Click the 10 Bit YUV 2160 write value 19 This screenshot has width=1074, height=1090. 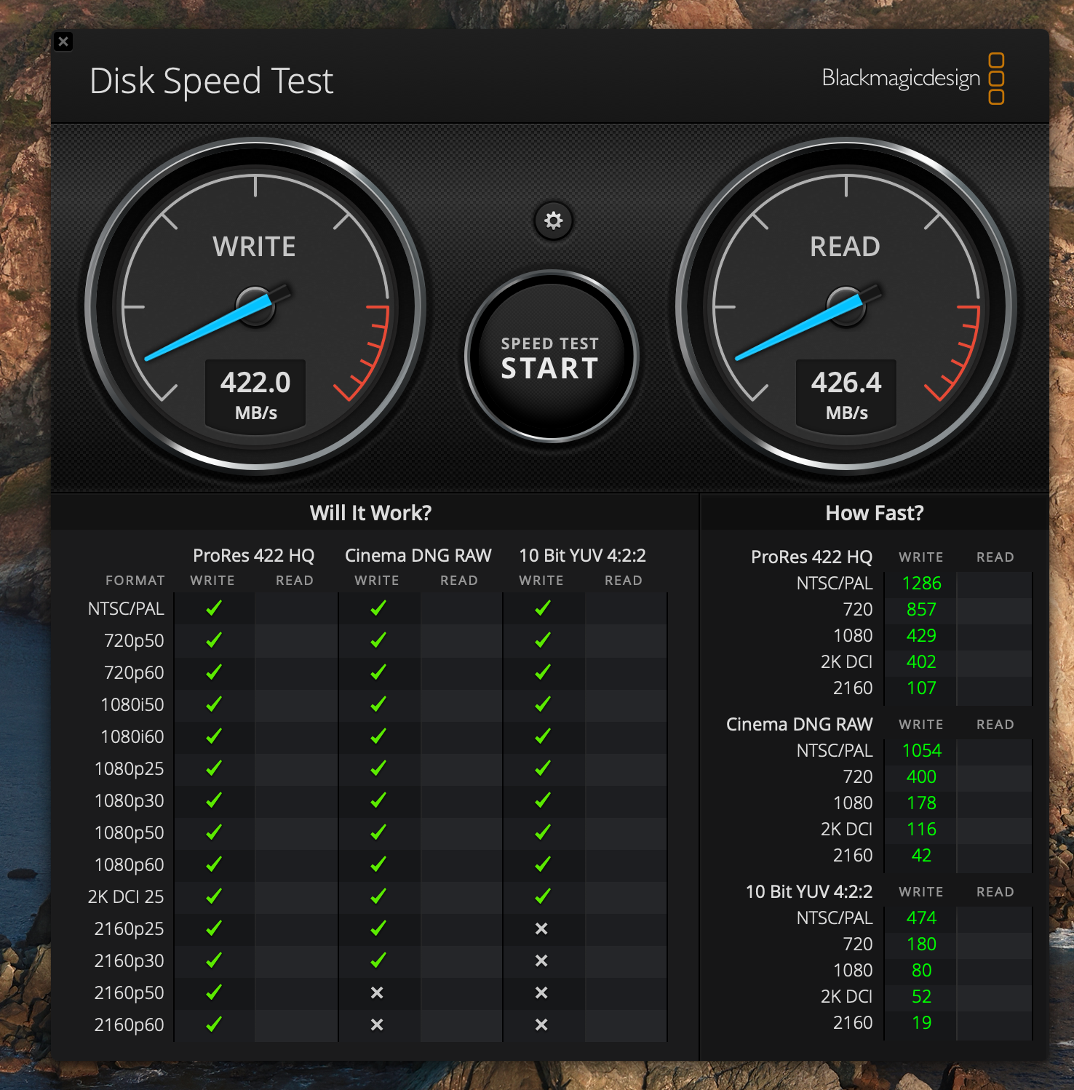(921, 1023)
